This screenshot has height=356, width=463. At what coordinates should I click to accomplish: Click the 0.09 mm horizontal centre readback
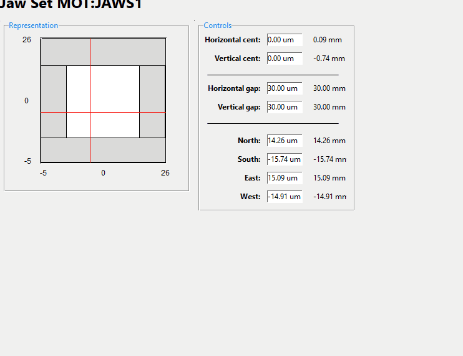pos(328,40)
